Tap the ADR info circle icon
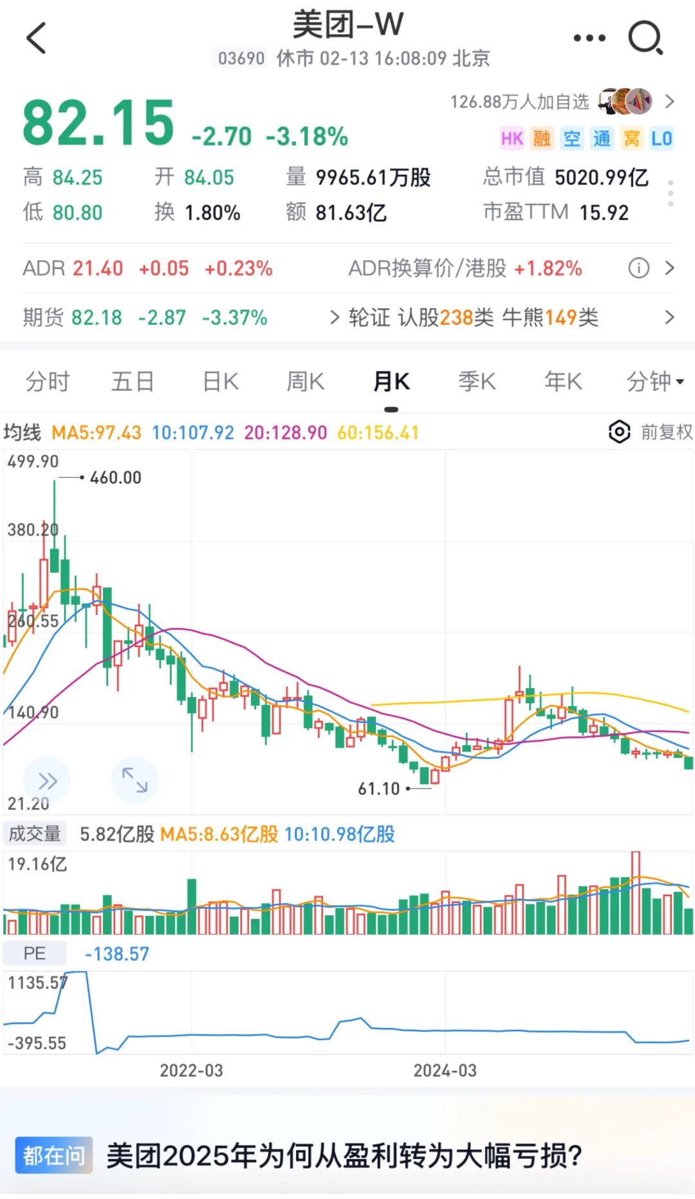695x1199 pixels. point(638,268)
